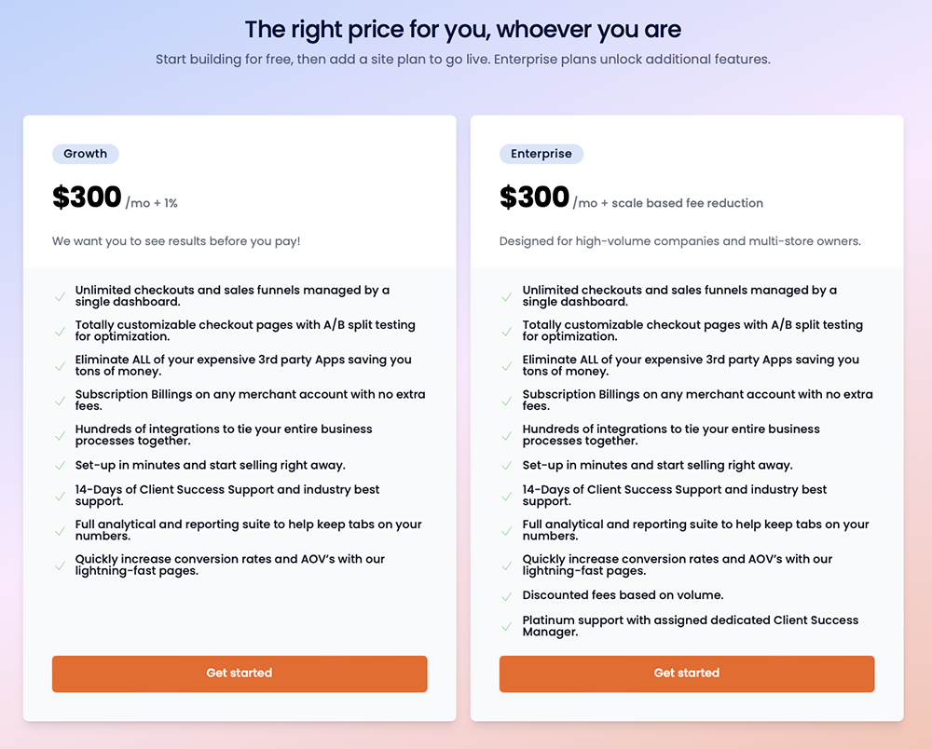Click checkmark next to Discounted fees based on volume
Screen dimensions: 932x749
point(506,596)
